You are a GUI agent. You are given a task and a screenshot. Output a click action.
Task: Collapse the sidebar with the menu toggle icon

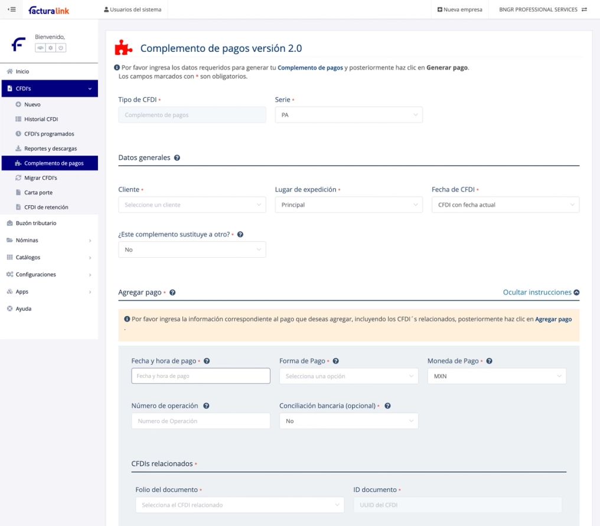[x=12, y=9]
